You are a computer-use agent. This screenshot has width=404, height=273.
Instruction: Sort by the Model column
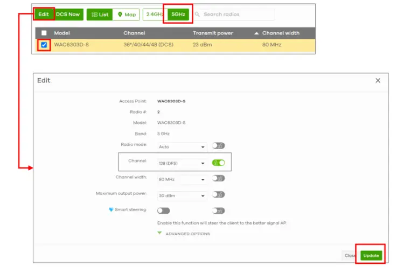click(x=62, y=33)
